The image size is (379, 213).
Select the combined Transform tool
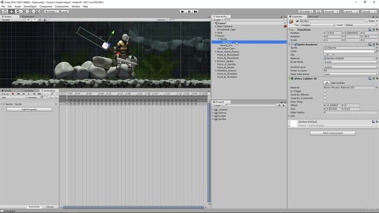pos(37,11)
